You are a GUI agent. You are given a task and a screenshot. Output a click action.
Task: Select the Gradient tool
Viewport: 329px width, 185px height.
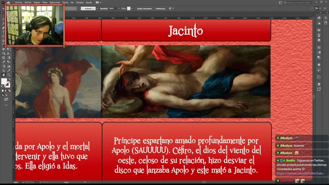[8, 58]
